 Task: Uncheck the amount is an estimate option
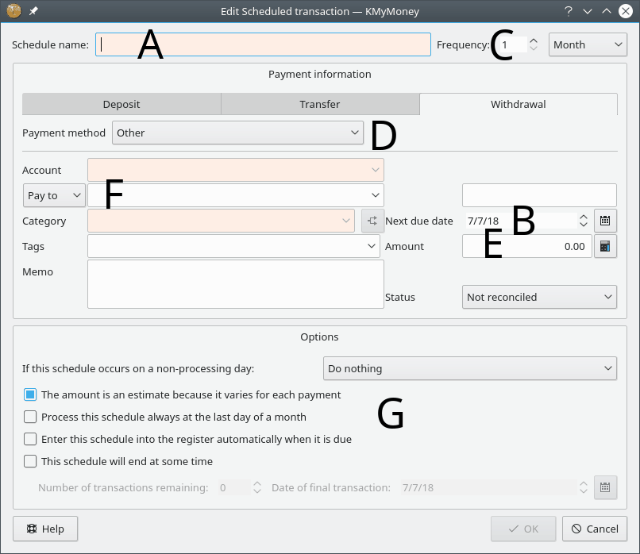click(x=29, y=394)
